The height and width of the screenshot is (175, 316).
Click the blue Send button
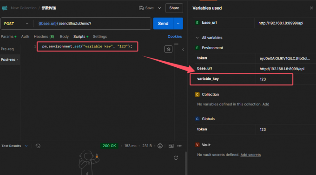tap(163, 24)
